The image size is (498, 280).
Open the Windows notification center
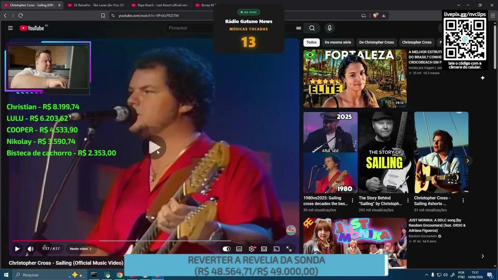[x=490, y=275]
